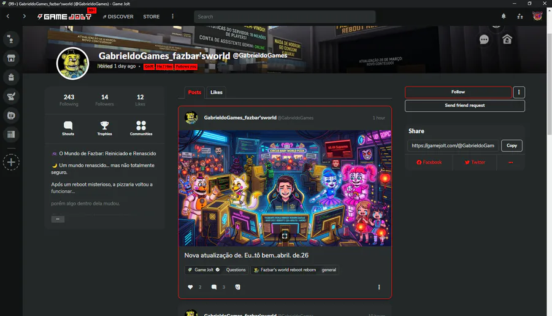Open the Store page
This screenshot has width=552, height=316.
151,17
